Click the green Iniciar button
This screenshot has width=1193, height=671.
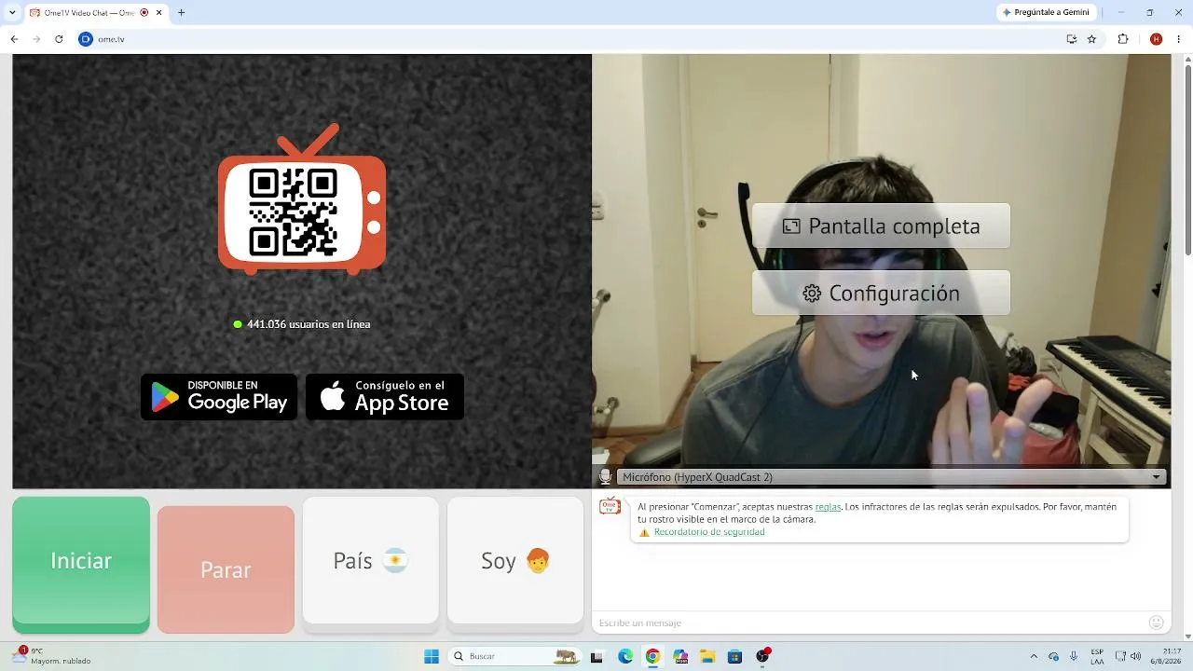(x=81, y=564)
